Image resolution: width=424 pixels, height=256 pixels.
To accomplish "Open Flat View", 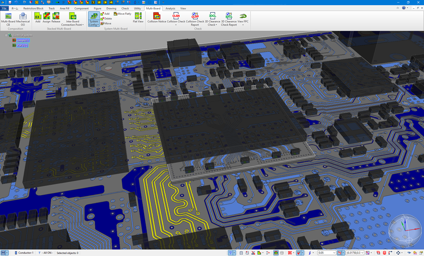I will [138, 18].
